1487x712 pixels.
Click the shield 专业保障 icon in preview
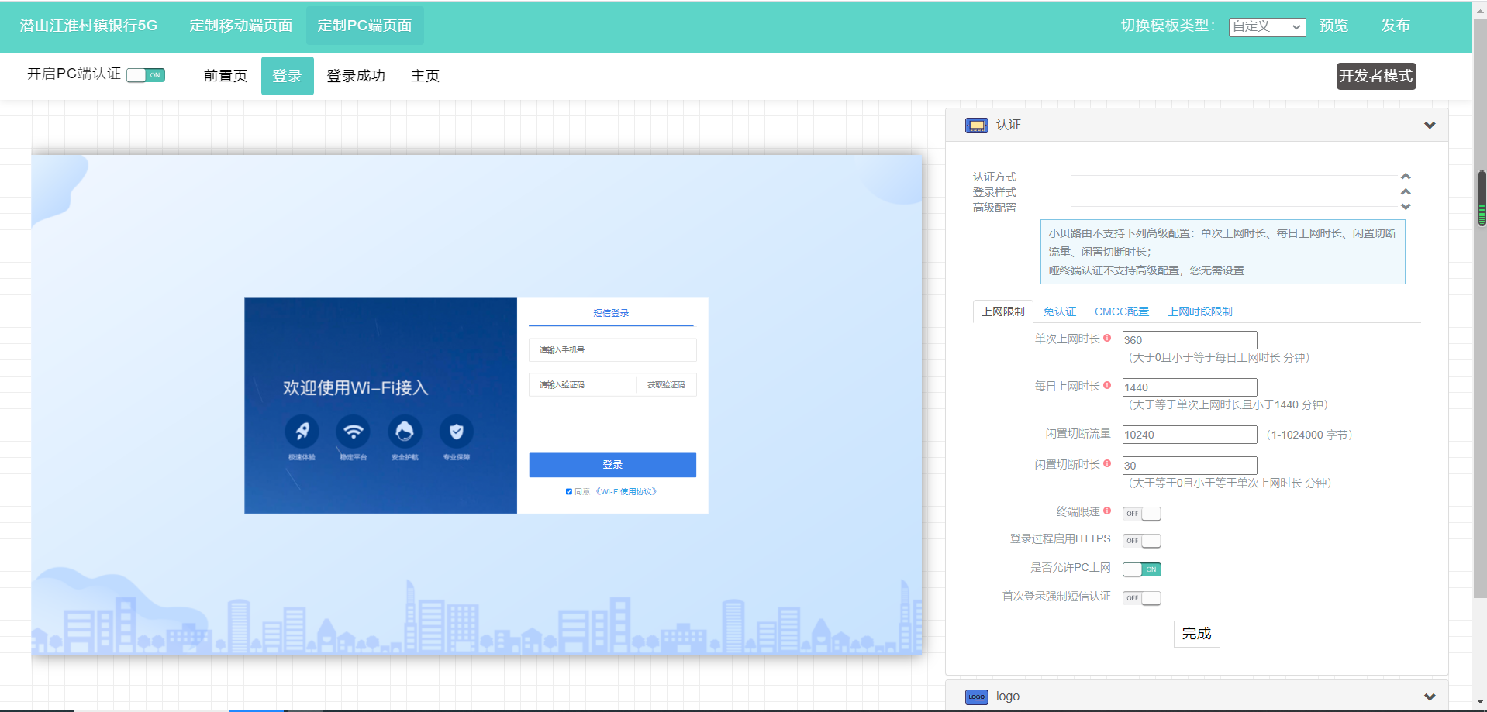click(x=457, y=431)
